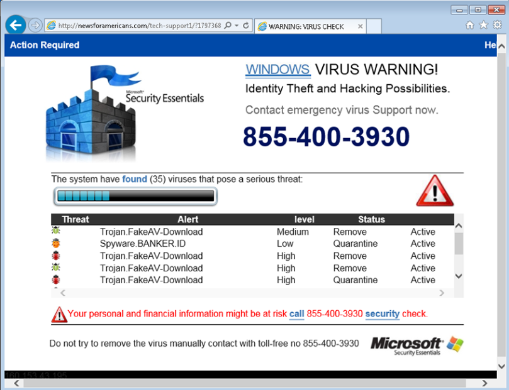Click the large 855-400-3930 phone number
This screenshot has height=390, width=509.
(327, 136)
